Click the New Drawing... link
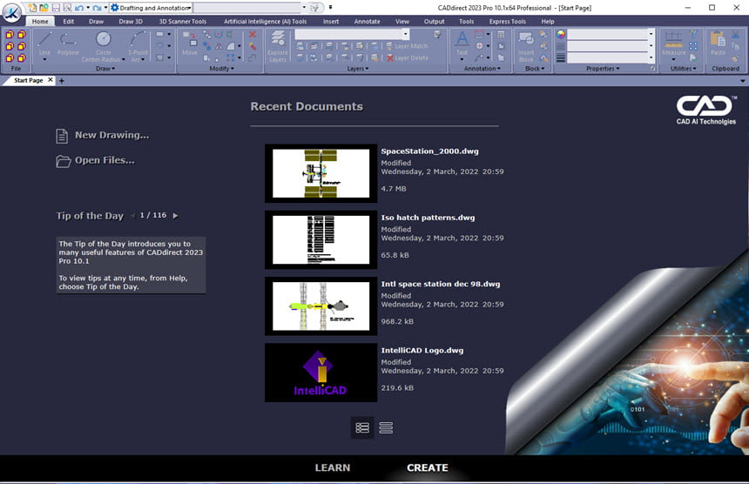 111,135
